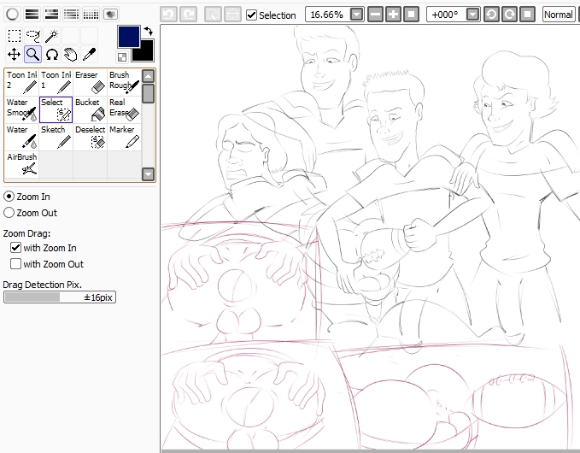Image resolution: width=580 pixels, height=453 pixels.
Task: Open the rotation angle dropdown
Action: click(x=472, y=15)
